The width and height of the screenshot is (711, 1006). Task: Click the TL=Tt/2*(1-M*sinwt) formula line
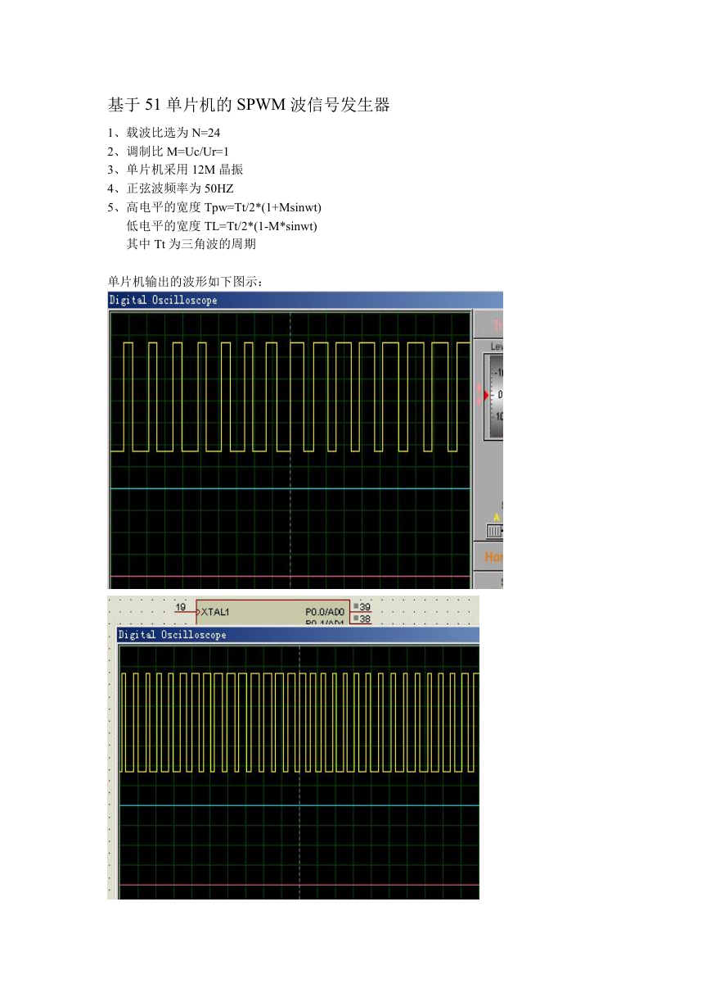[222, 225]
